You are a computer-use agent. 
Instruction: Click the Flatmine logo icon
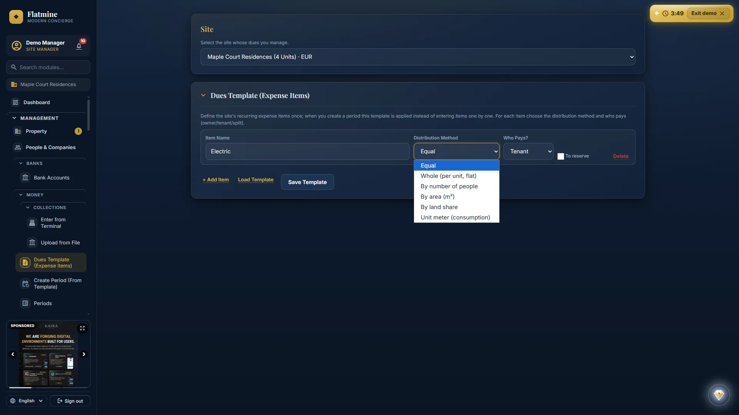tap(16, 17)
